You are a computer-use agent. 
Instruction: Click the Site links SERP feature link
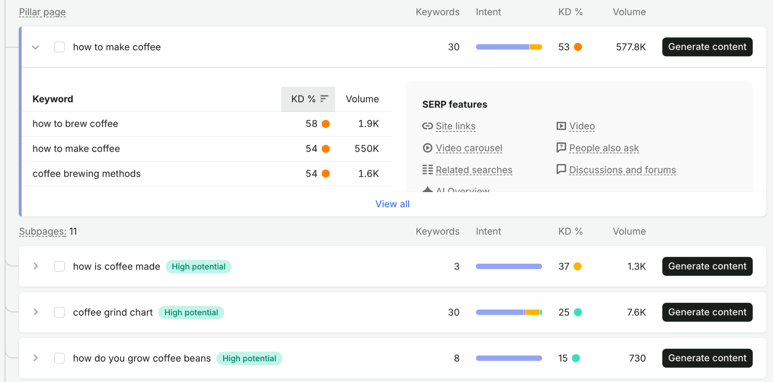(456, 126)
